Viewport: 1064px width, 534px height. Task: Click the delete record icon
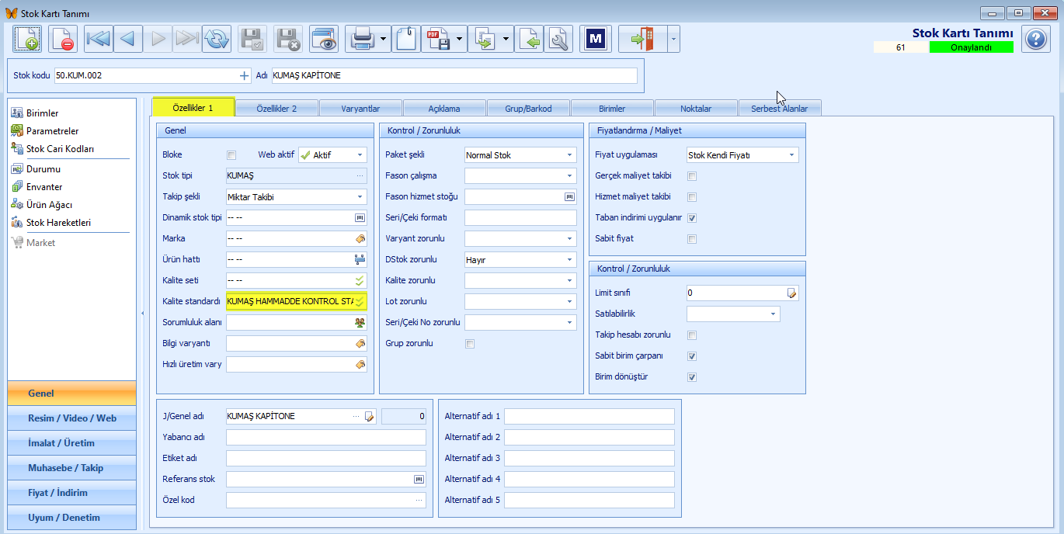click(x=63, y=38)
